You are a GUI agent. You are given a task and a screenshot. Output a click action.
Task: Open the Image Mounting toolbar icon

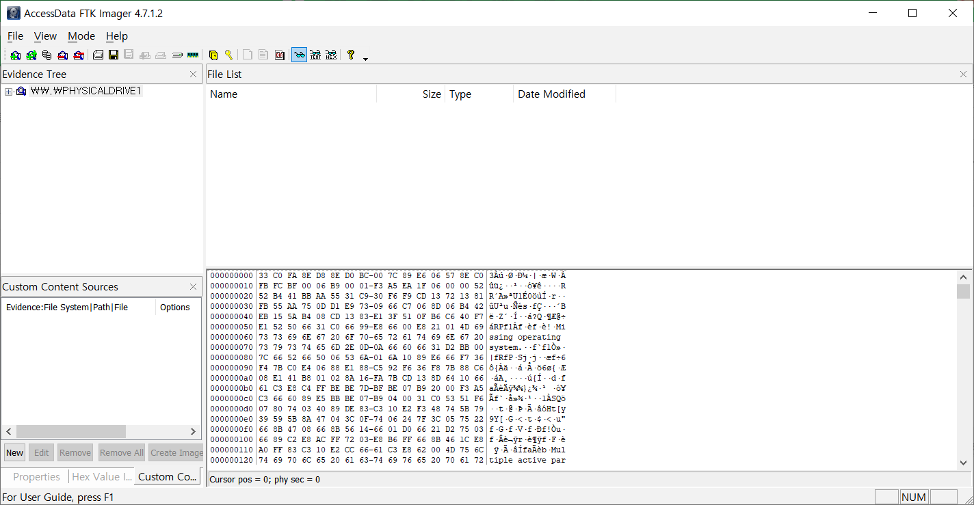(47, 55)
